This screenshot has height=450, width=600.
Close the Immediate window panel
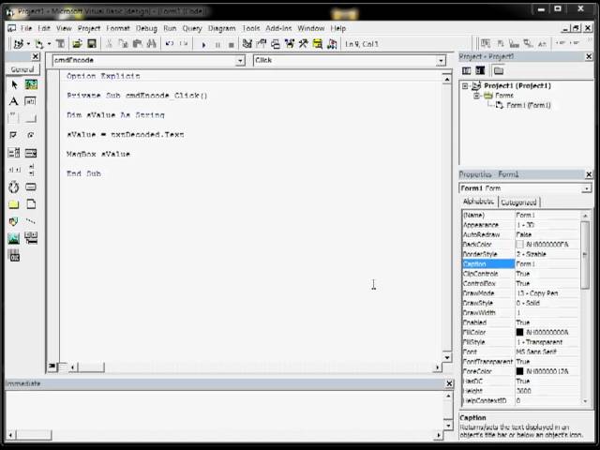[x=449, y=383]
